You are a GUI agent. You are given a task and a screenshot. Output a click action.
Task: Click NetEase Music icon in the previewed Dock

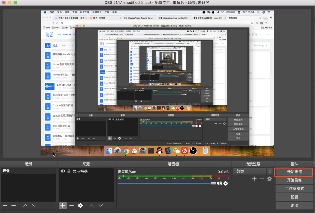coord(185,151)
